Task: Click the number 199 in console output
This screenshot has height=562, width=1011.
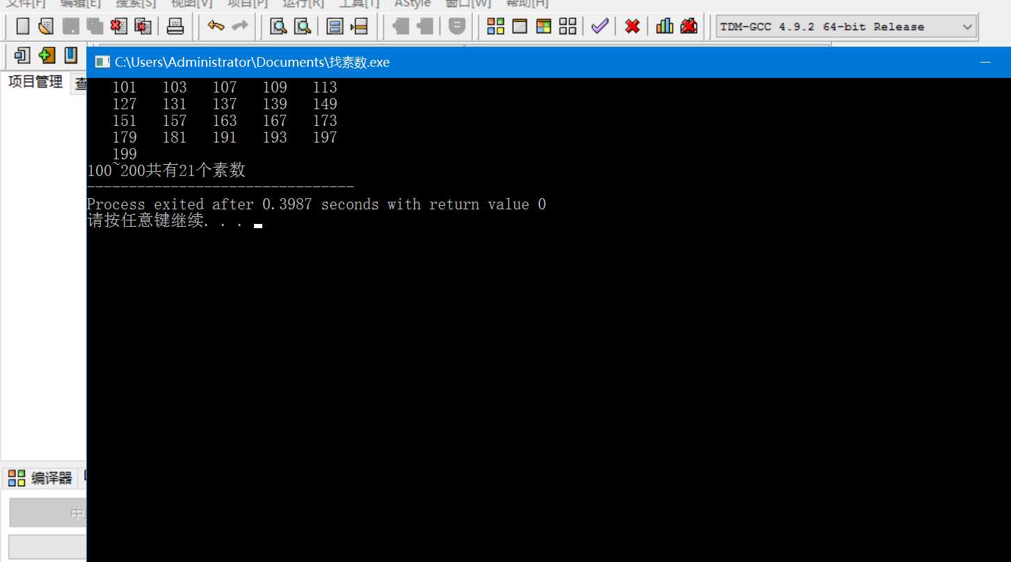Action: coord(125,154)
